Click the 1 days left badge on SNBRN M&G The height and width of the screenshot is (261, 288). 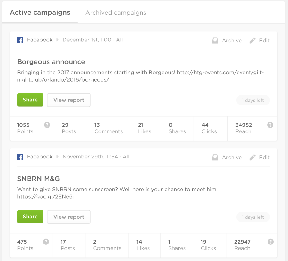[253, 217]
